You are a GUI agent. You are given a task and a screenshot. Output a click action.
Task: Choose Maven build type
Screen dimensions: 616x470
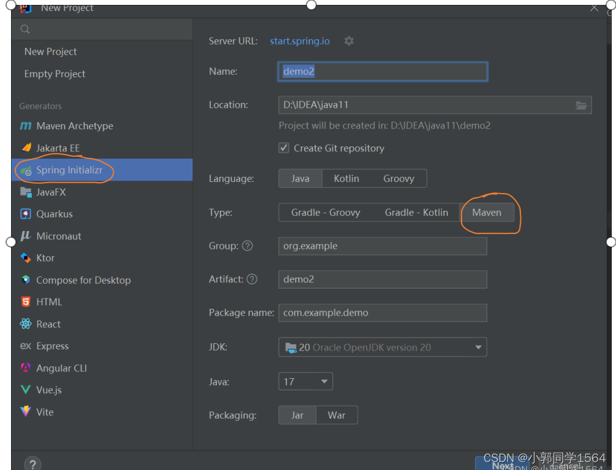[487, 213]
